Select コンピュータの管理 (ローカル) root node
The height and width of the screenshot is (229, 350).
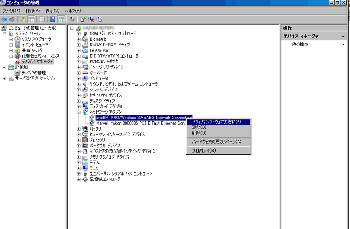click(x=32, y=28)
